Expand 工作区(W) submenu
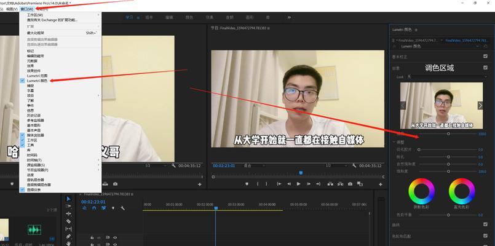The width and height of the screenshot is (495, 246). click(x=60, y=15)
